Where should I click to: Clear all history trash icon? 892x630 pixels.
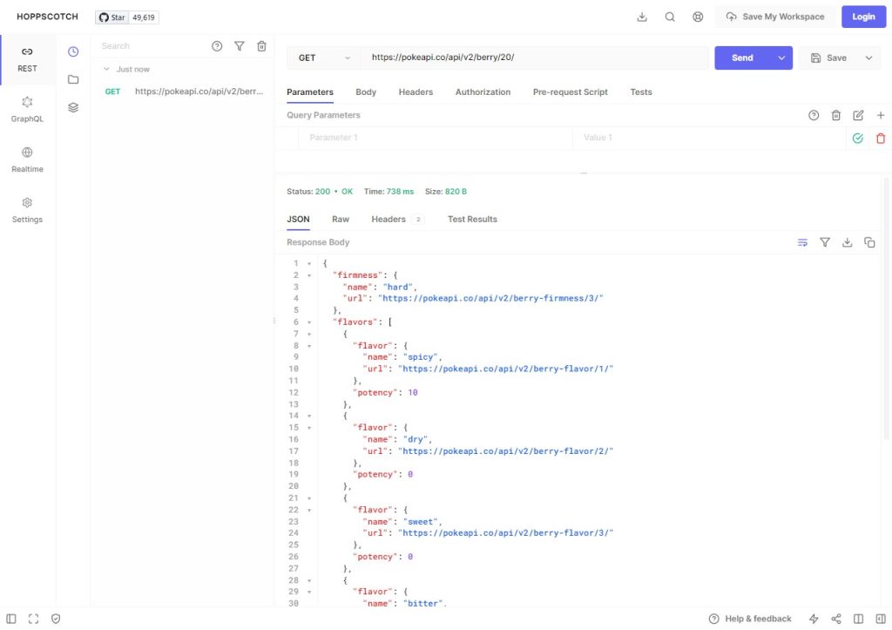click(x=261, y=46)
